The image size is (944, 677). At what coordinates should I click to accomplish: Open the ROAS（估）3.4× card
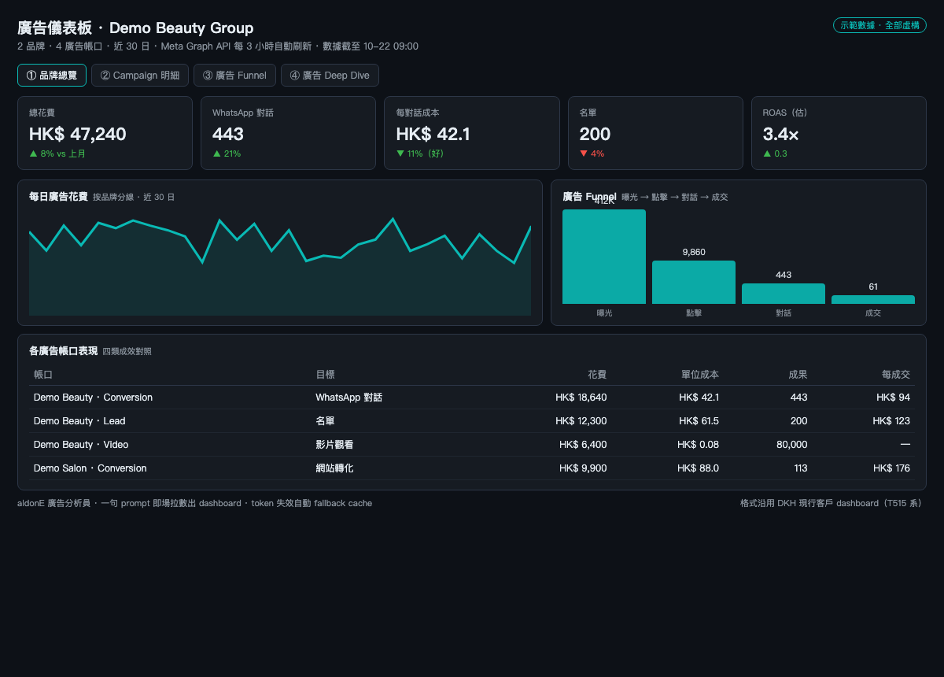click(x=839, y=133)
